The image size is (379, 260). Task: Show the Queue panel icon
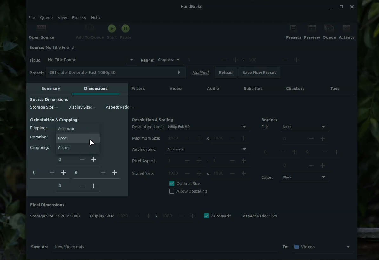point(329,29)
